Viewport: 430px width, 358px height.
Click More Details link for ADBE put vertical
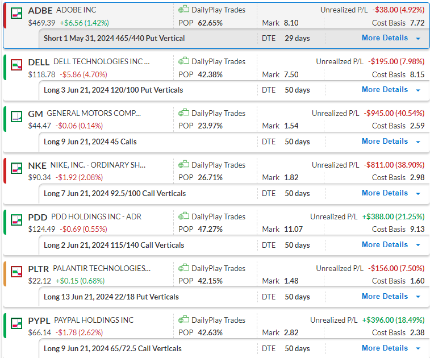click(x=385, y=38)
